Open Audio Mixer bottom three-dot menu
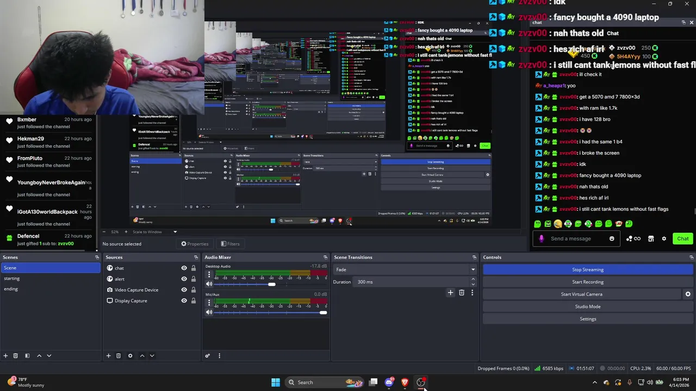696x391 pixels. click(x=219, y=356)
